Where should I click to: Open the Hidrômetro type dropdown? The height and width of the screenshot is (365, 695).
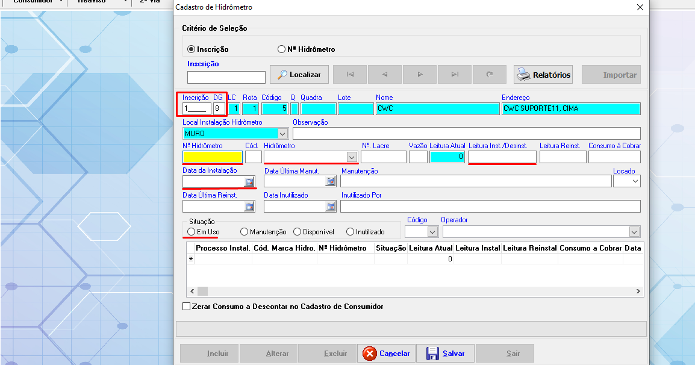352,157
